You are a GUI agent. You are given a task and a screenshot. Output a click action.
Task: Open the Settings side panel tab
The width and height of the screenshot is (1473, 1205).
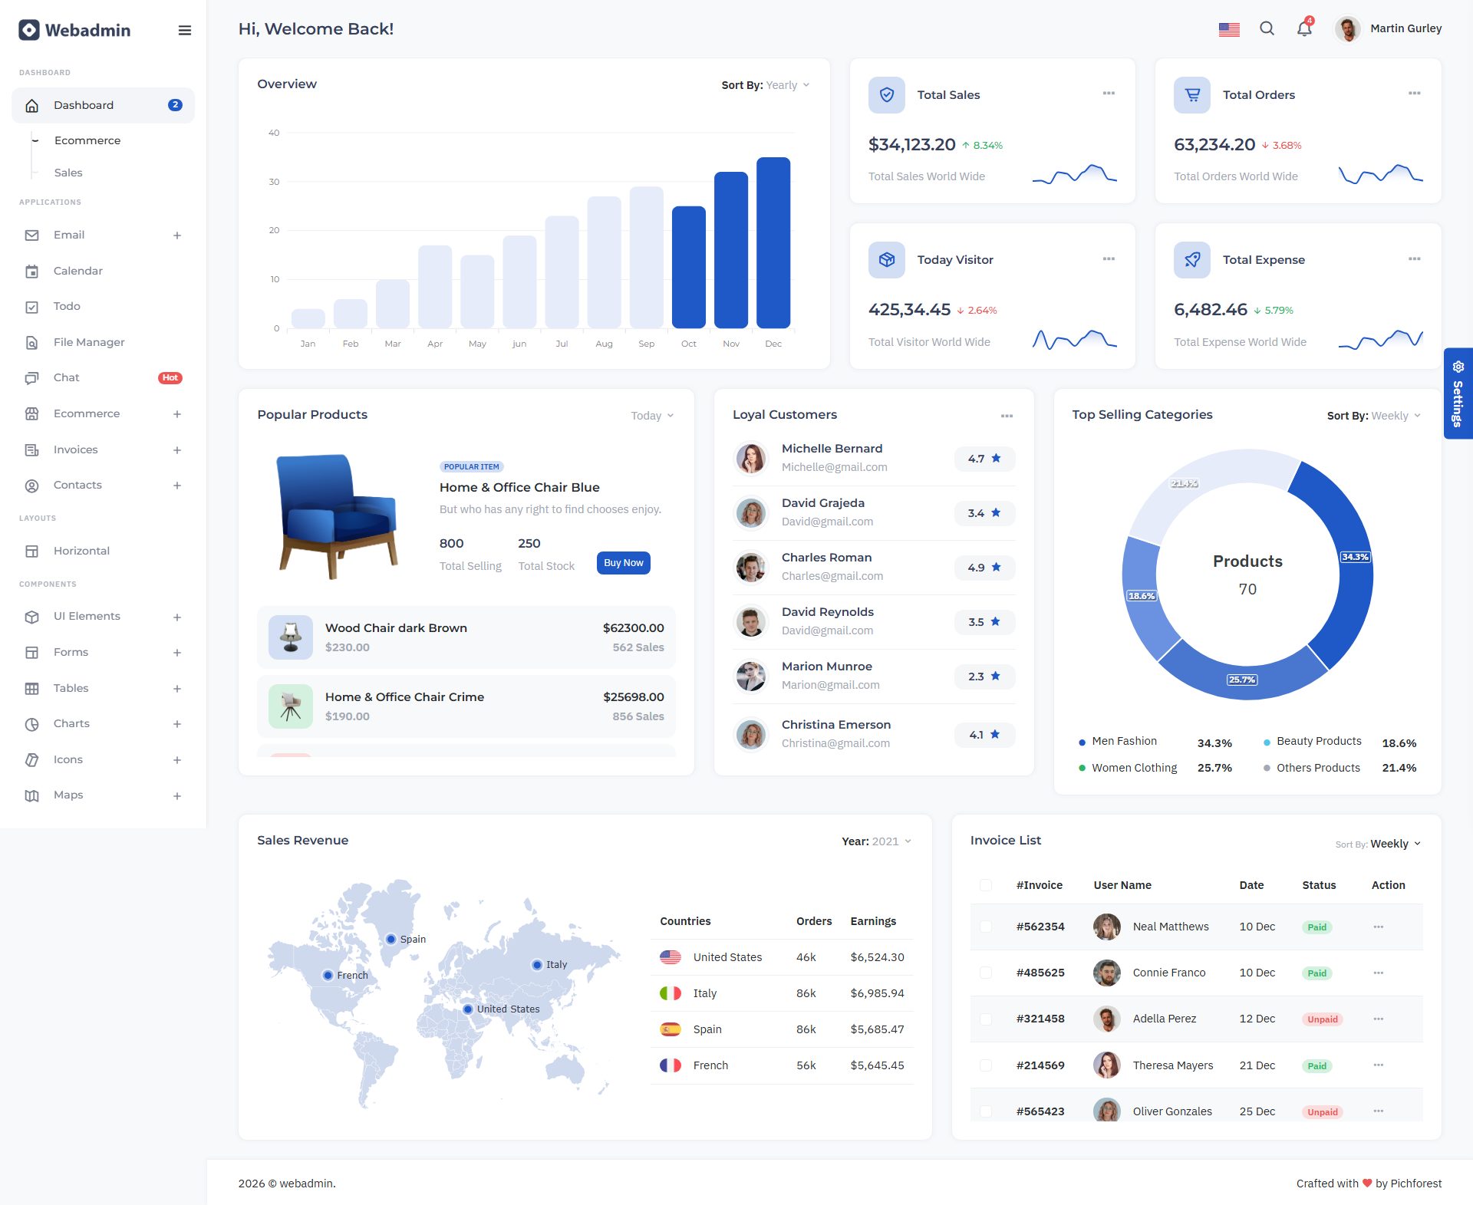tap(1458, 393)
